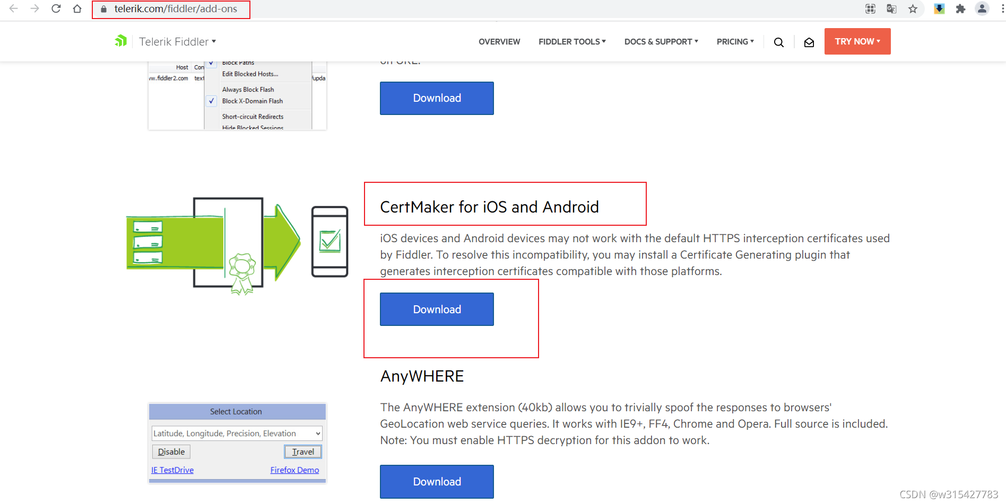
Task: Open the extensions puzzle icon
Action: tap(960, 8)
